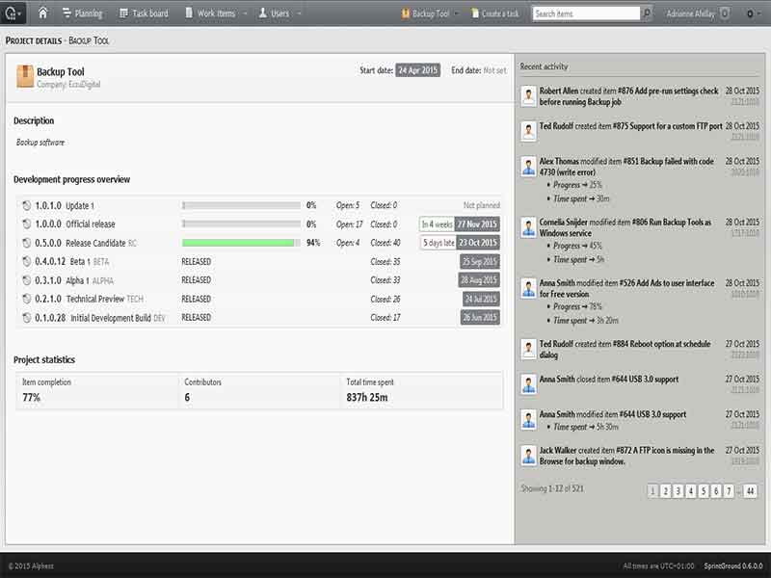771x578 pixels.
Task: Click the Backup Tool project box icon
Action: [x=25, y=77]
